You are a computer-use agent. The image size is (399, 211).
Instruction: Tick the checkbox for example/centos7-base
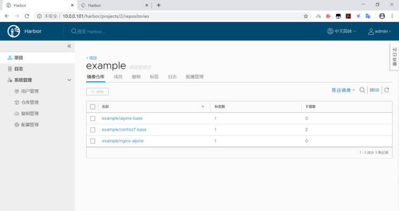tap(92, 130)
